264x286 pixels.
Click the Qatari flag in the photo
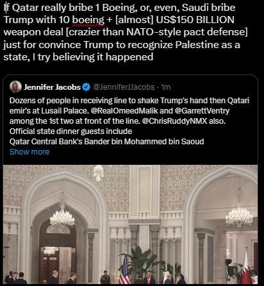point(246,269)
